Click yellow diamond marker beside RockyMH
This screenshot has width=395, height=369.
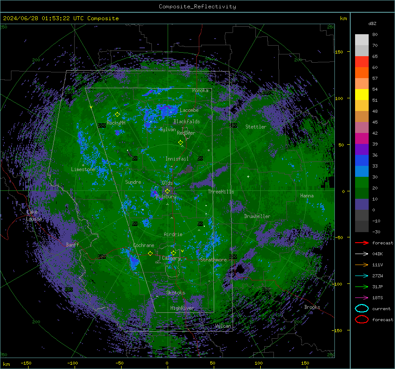click(117, 115)
